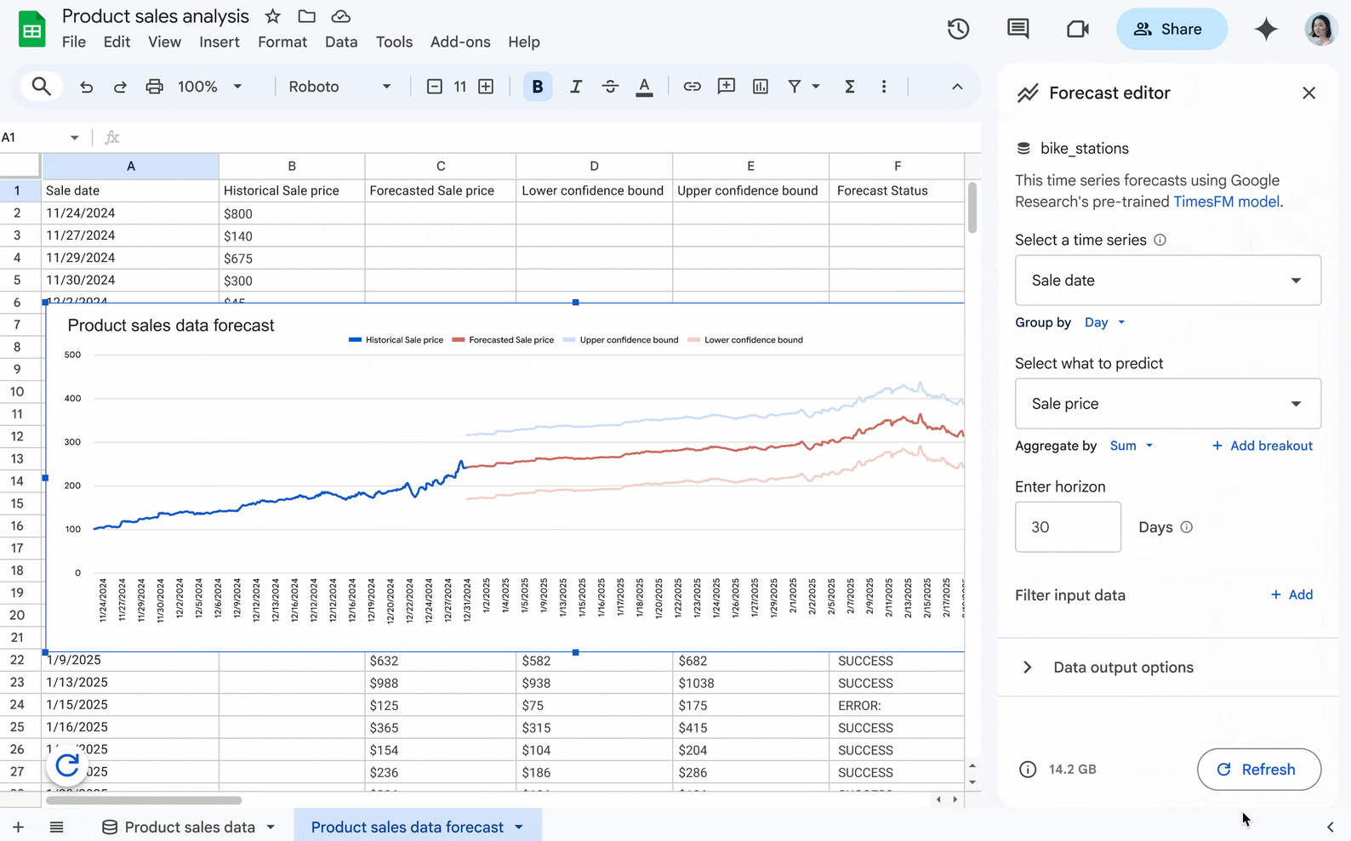
Task: Open the Sale date time series dropdown
Action: coord(1167,281)
